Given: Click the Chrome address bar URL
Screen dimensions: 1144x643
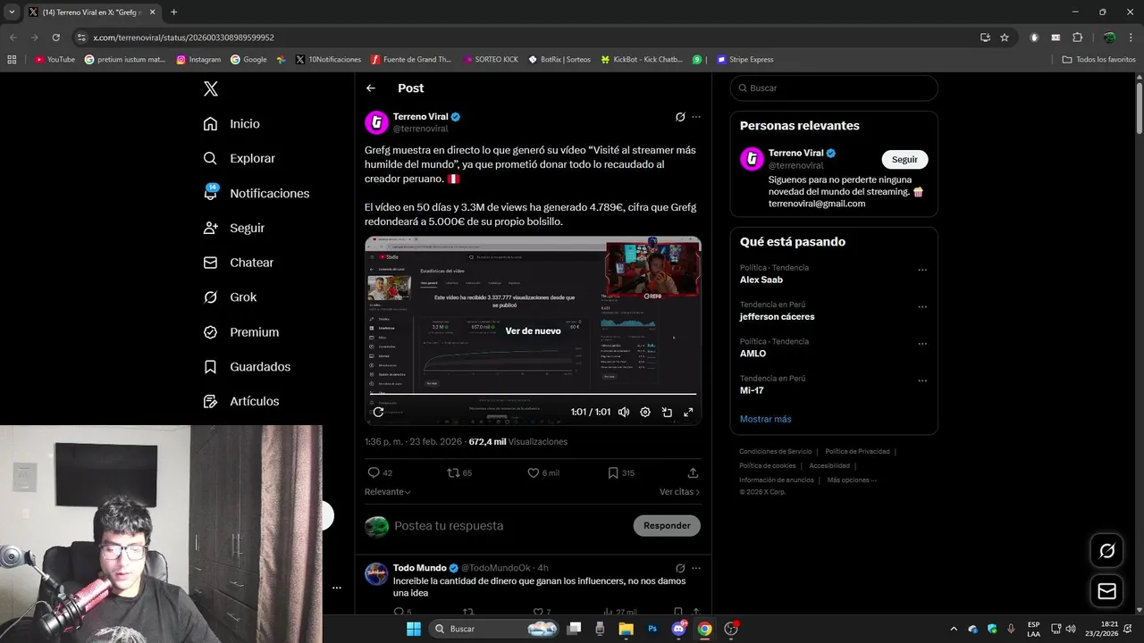Looking at the screenshot, I should (183, 38).
